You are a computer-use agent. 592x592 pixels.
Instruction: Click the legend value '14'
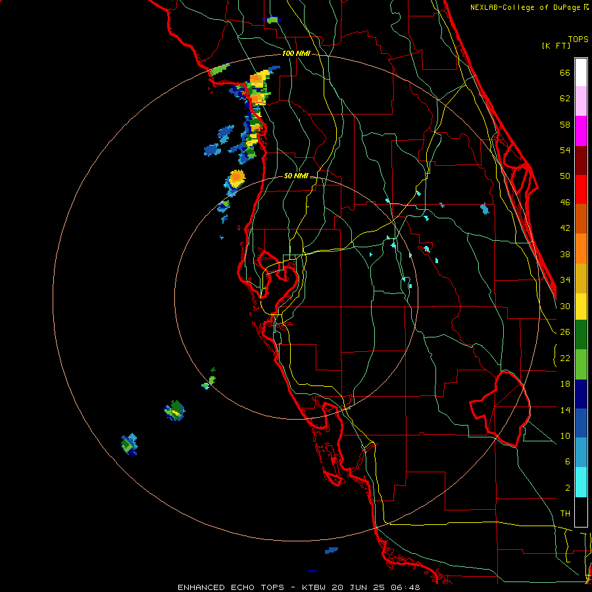click(565, 410)
